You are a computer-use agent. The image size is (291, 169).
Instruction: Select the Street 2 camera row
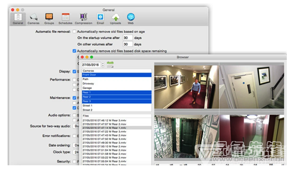pos(116,110)
